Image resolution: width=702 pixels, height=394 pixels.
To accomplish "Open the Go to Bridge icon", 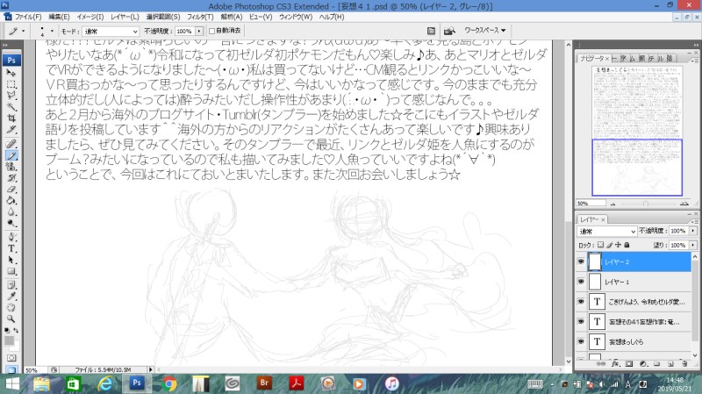I will (449, 31).
